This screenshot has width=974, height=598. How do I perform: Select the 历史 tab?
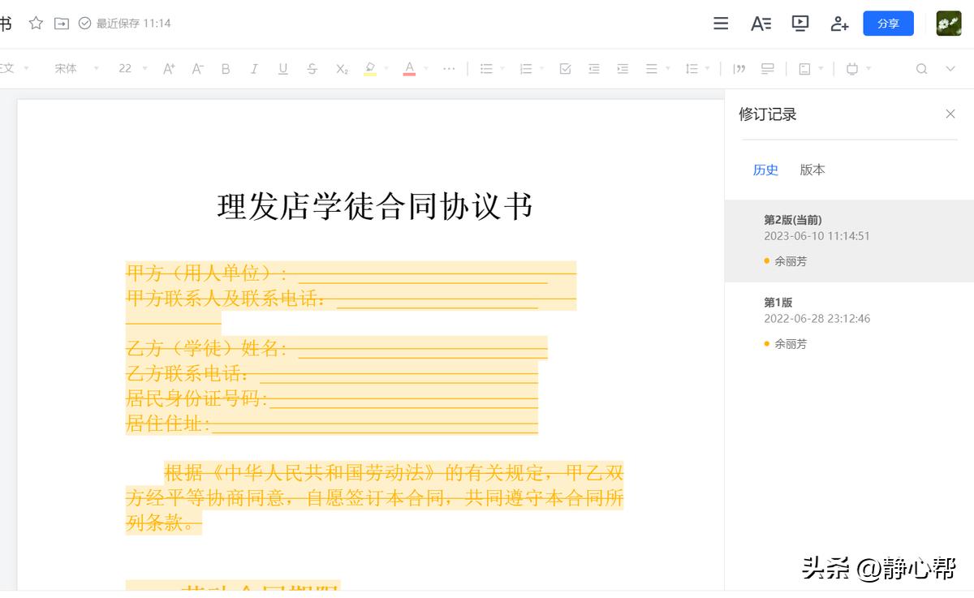(765, 170)
